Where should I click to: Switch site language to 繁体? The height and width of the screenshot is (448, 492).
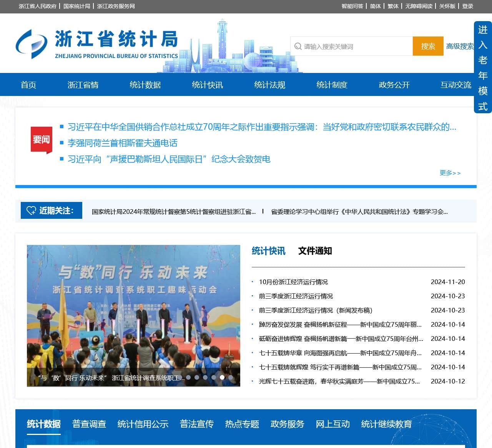[392, 6]
